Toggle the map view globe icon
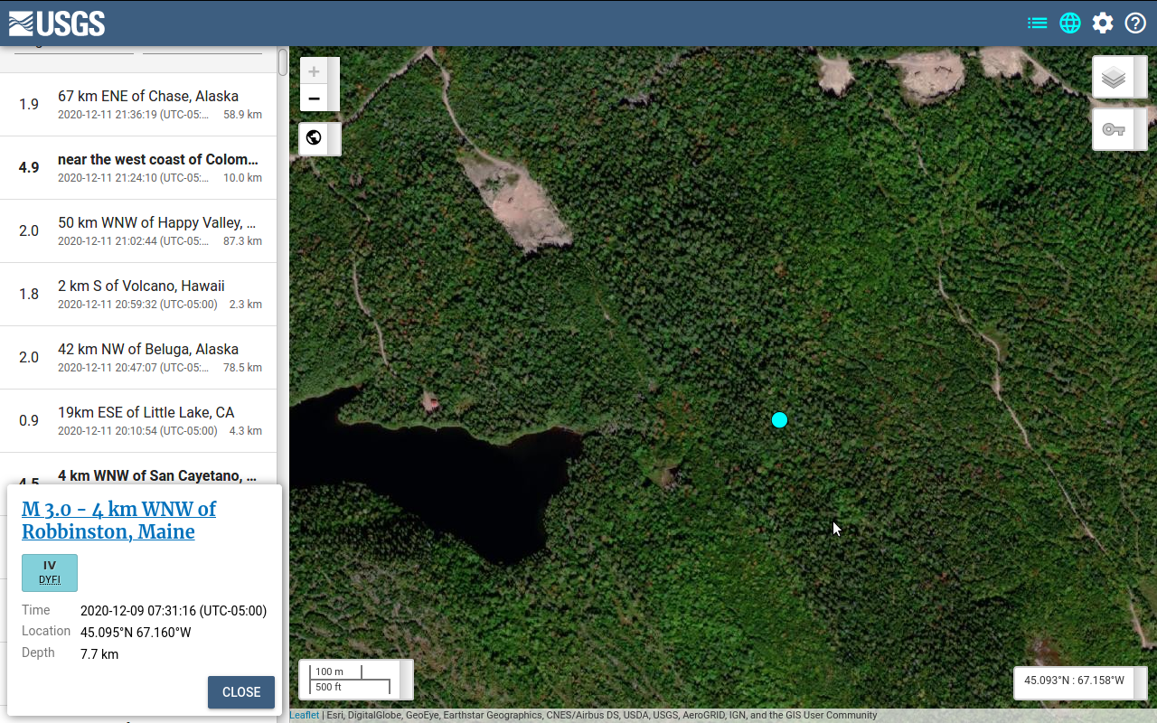The image size is (1157, 723). click(x=1070, y=23)
